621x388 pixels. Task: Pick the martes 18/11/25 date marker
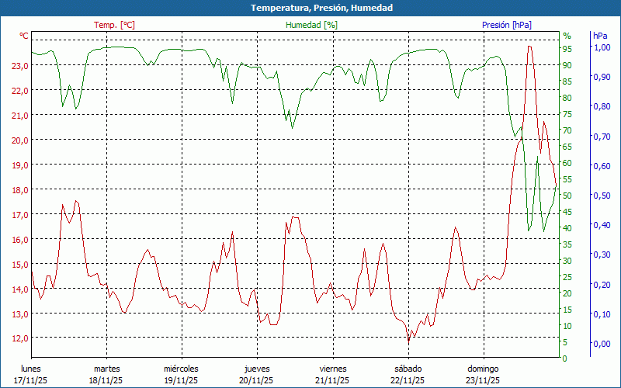[106, 374]
